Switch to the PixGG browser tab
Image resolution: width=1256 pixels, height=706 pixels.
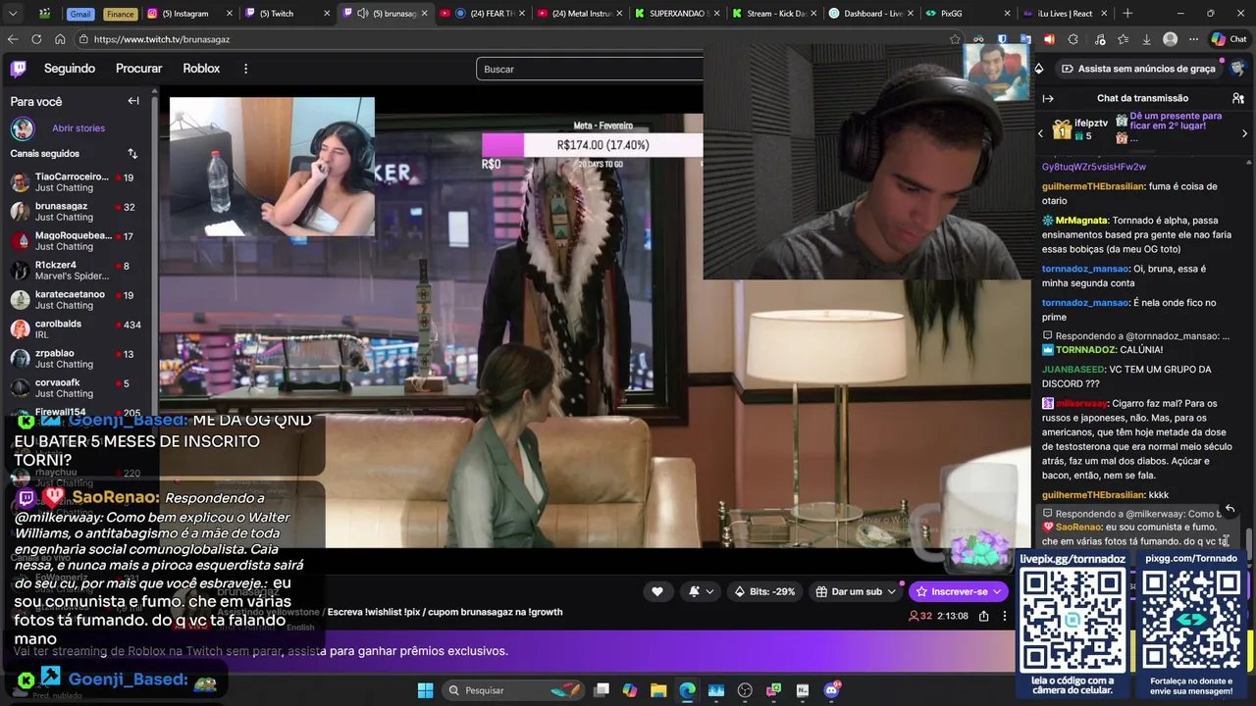click(967, 14)
